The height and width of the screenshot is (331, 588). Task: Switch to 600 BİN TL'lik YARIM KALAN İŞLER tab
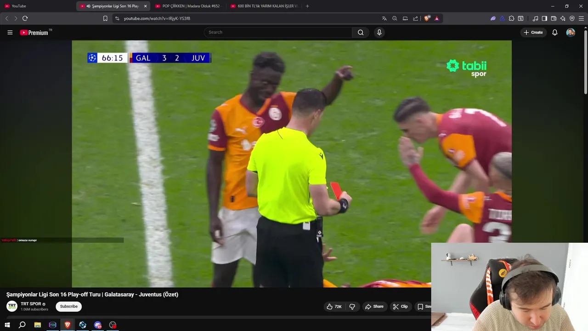pos(264,6)
